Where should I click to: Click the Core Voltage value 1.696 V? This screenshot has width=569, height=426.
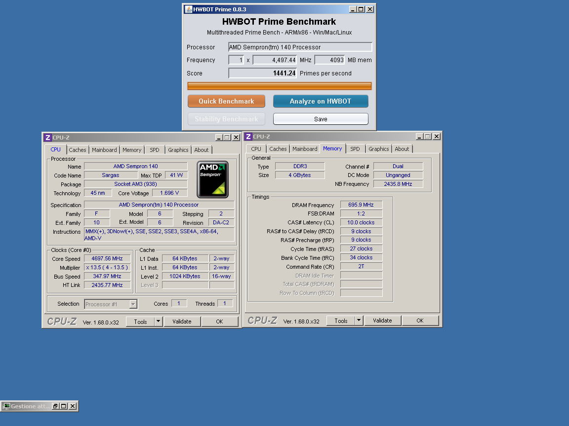[169, 193]
